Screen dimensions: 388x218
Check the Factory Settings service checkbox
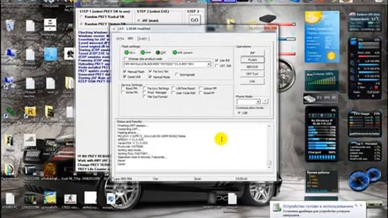click(x=144, y=88)
